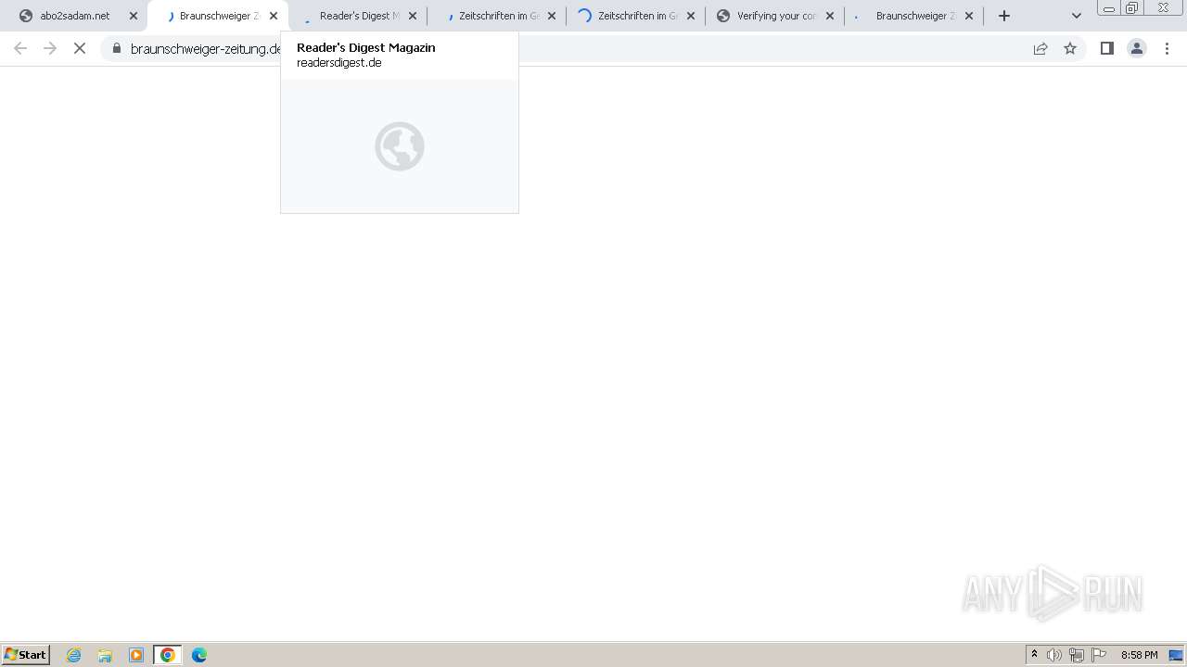The width and height of the screenshot is (1187, 667).
Task: Close the active Braunschweiger Zeitung tab
Action: (274, 16)
